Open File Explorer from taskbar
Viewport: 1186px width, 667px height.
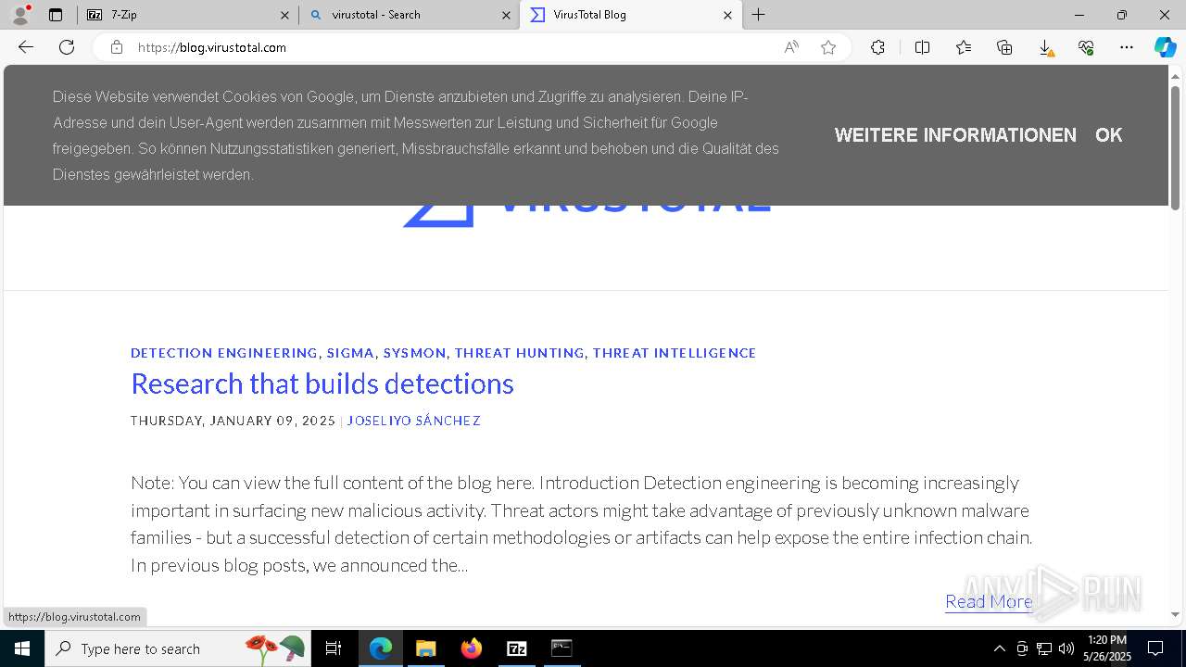point(425,648)
